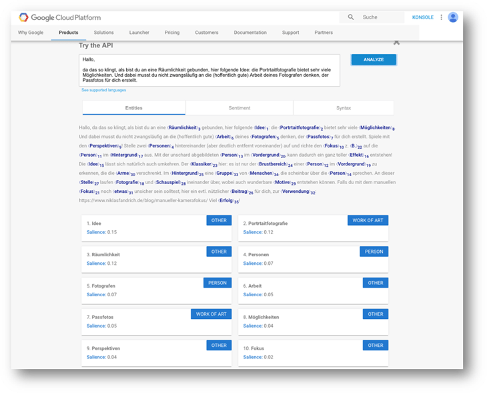Select the '7. Passfotos' entity title
This screenshot has height=393, width=487.
(100, 317)
